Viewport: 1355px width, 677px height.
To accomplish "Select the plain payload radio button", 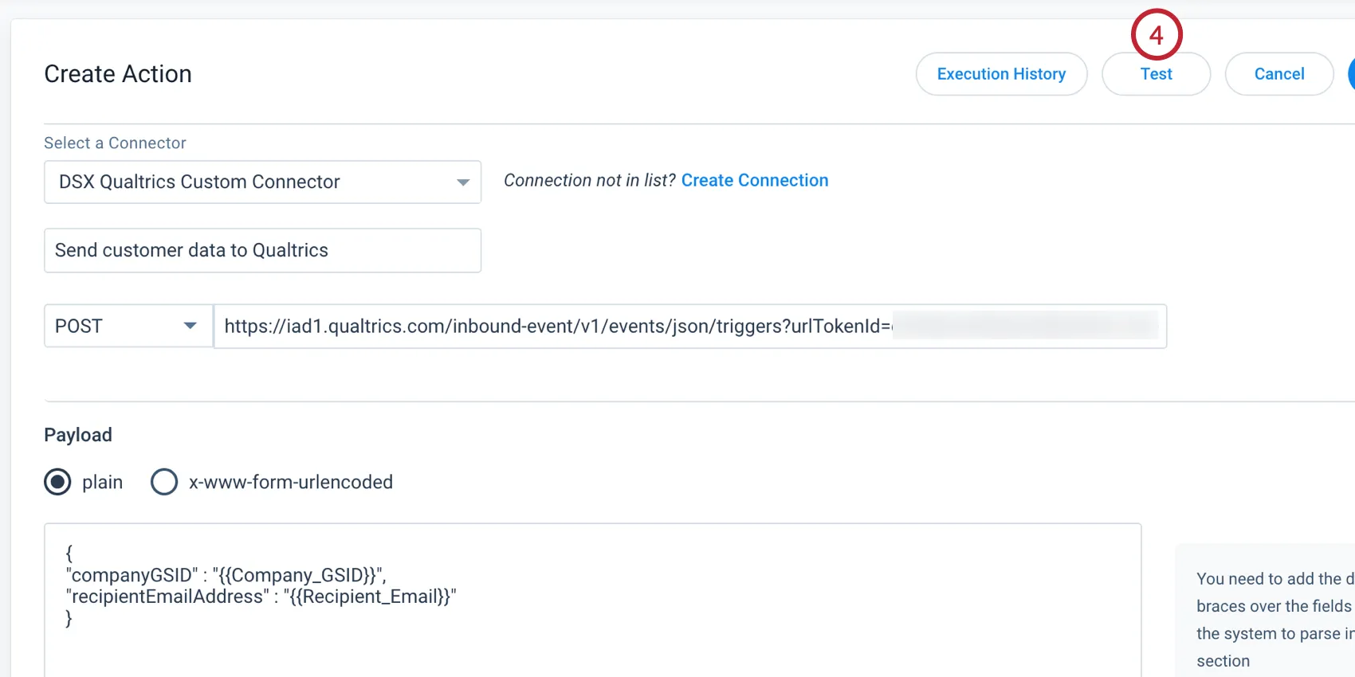I will tap(57, 483).
